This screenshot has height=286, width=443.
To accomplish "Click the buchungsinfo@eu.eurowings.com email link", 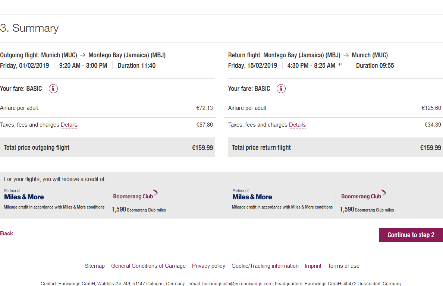I will [x=237, y=283].
